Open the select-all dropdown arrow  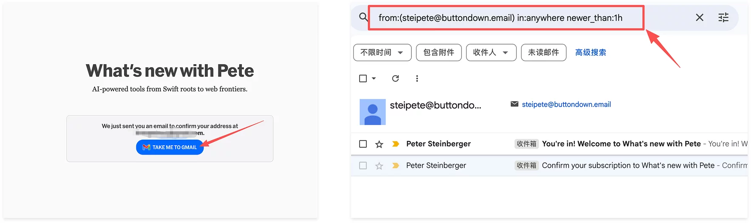pyautogui.click(x=374, y=79)
